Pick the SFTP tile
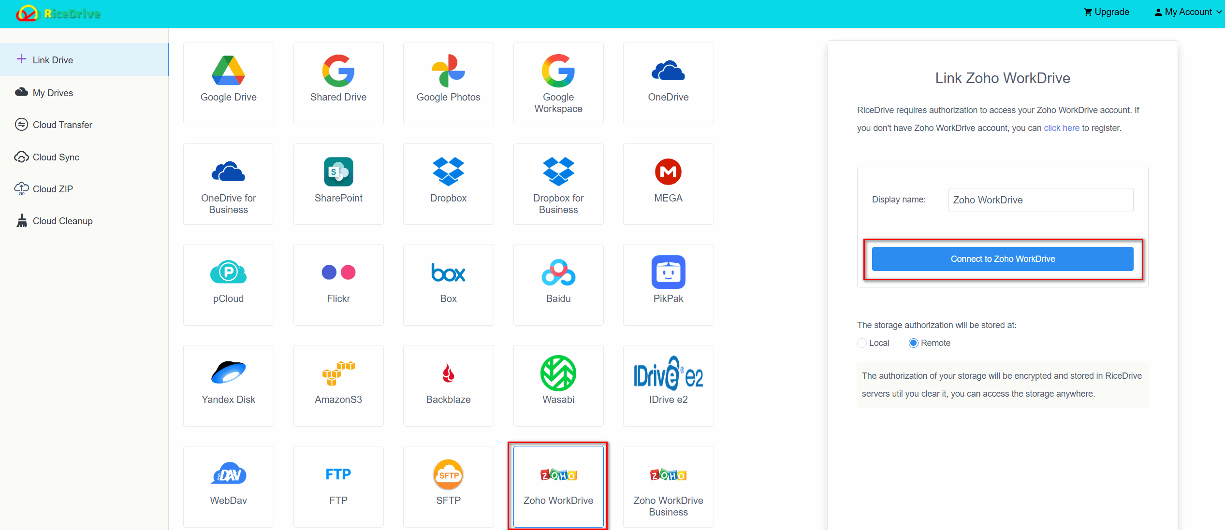 coord(448,487)
